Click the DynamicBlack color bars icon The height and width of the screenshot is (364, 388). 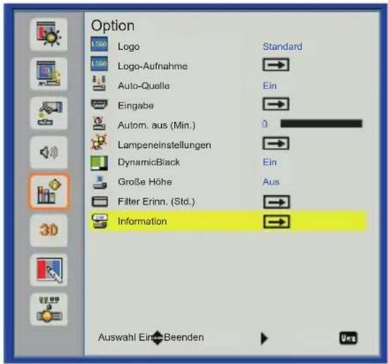tap(99, 163)
